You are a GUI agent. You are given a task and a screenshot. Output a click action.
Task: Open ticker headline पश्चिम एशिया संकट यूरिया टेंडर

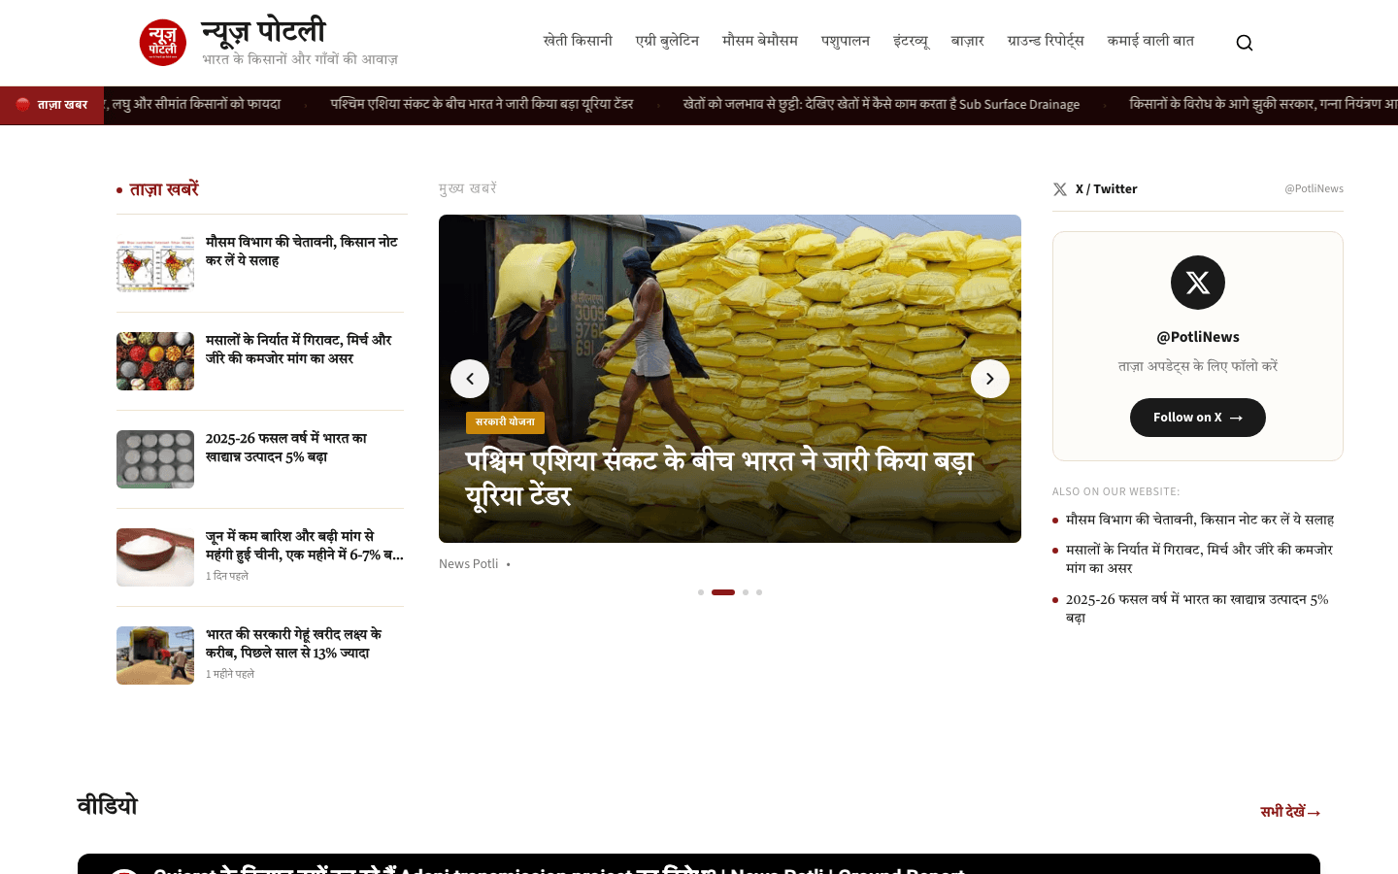pyautogui.click(x=482, y=104)
